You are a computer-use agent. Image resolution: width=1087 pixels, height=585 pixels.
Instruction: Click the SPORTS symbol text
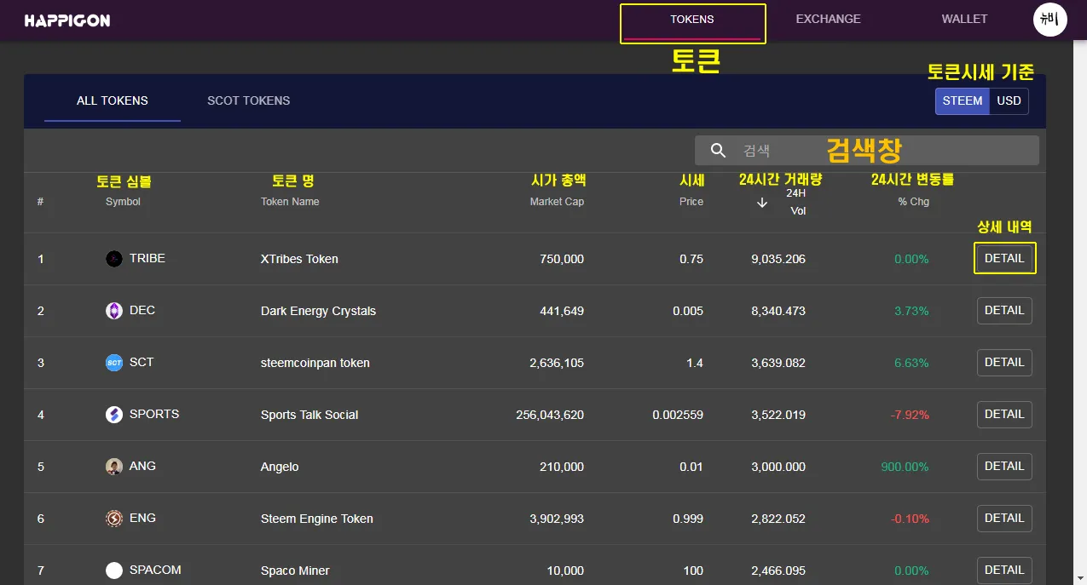click(x=154, y=414)
